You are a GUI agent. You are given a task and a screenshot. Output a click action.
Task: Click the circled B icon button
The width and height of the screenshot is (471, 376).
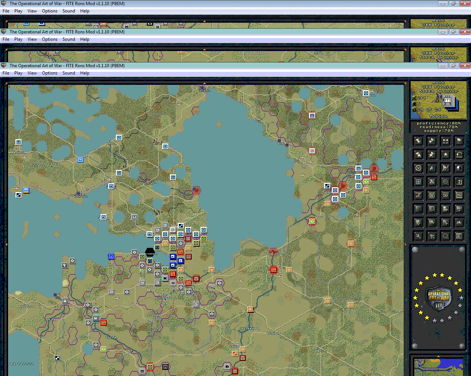point(432,195)
